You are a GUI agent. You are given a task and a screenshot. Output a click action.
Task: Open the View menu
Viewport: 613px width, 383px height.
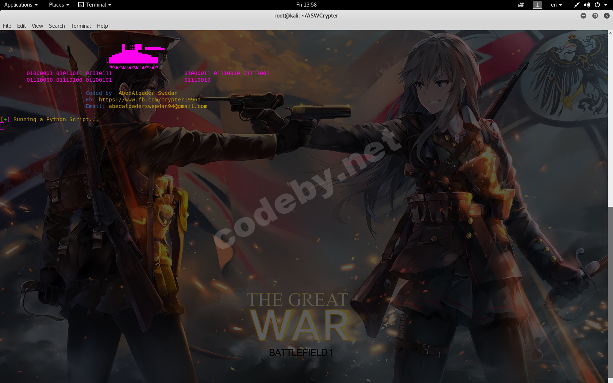(37, 26)
